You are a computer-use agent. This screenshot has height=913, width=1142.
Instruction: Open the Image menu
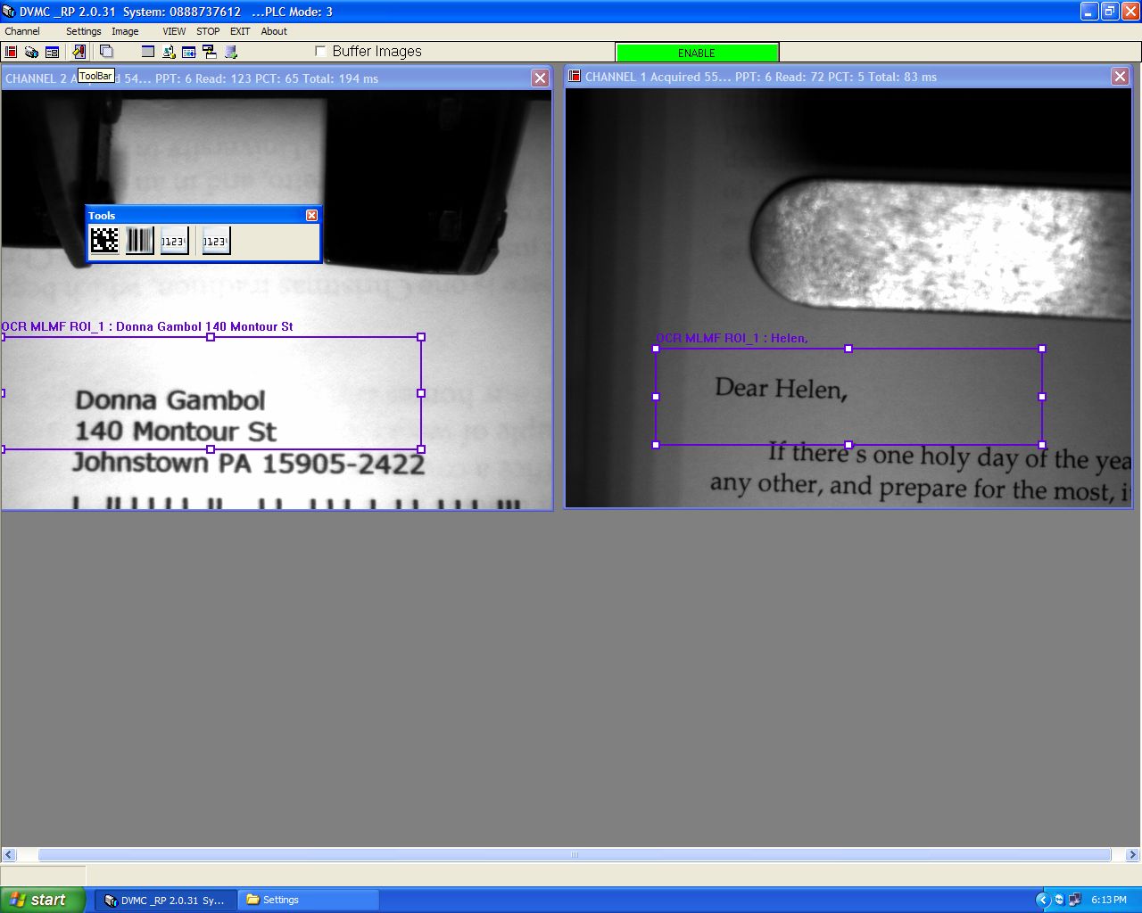pos(125,31)
